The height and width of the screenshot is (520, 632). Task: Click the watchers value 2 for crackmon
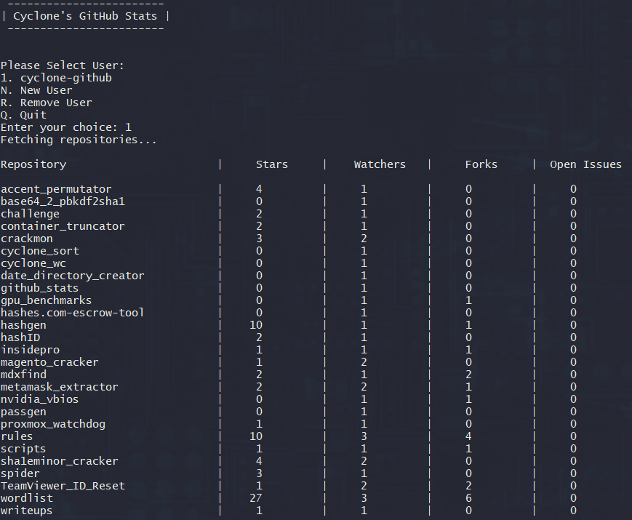pyautogui.click(x=364, y=239)
